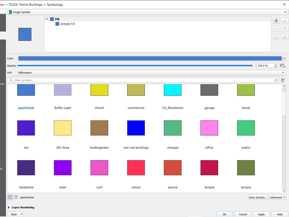Expand the Layer Rendering section
The image size is (289, 217).
pos(9,207)
